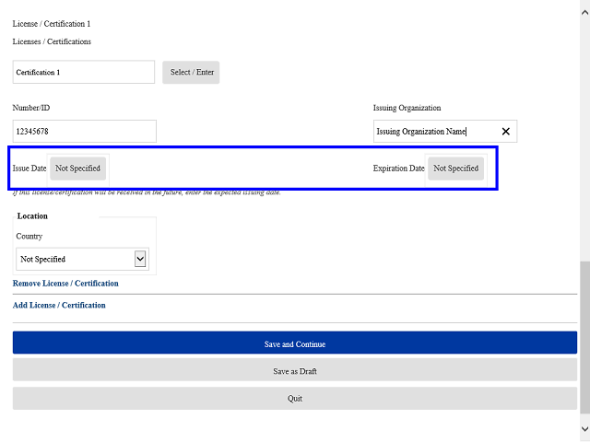Add License / Certification link
Image resolution: width=590 pixels, height=442 pixels.
click(x=59, y=305)
